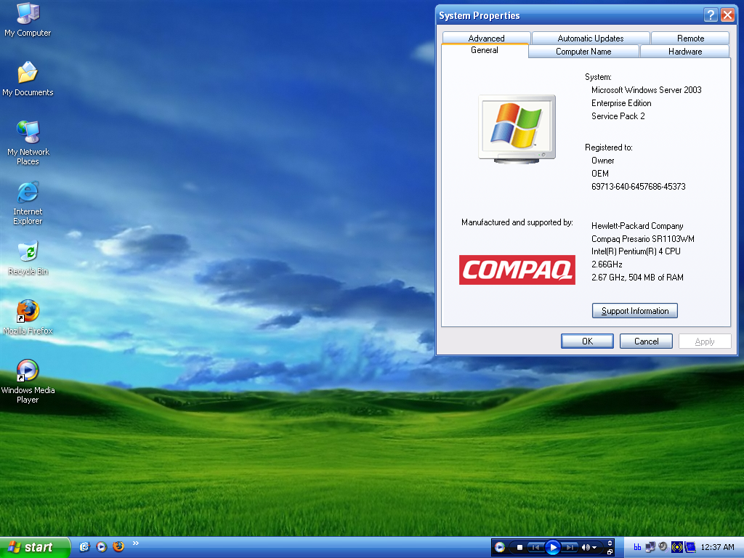Launch Windows Media Player from Quick Launch
This screenshot has height=558, width=744.
tap(102, 547)
